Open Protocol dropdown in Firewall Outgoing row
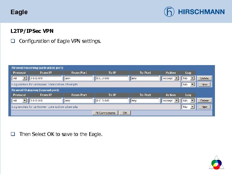Viewport: 232px width, 174px height. [19, 101]
